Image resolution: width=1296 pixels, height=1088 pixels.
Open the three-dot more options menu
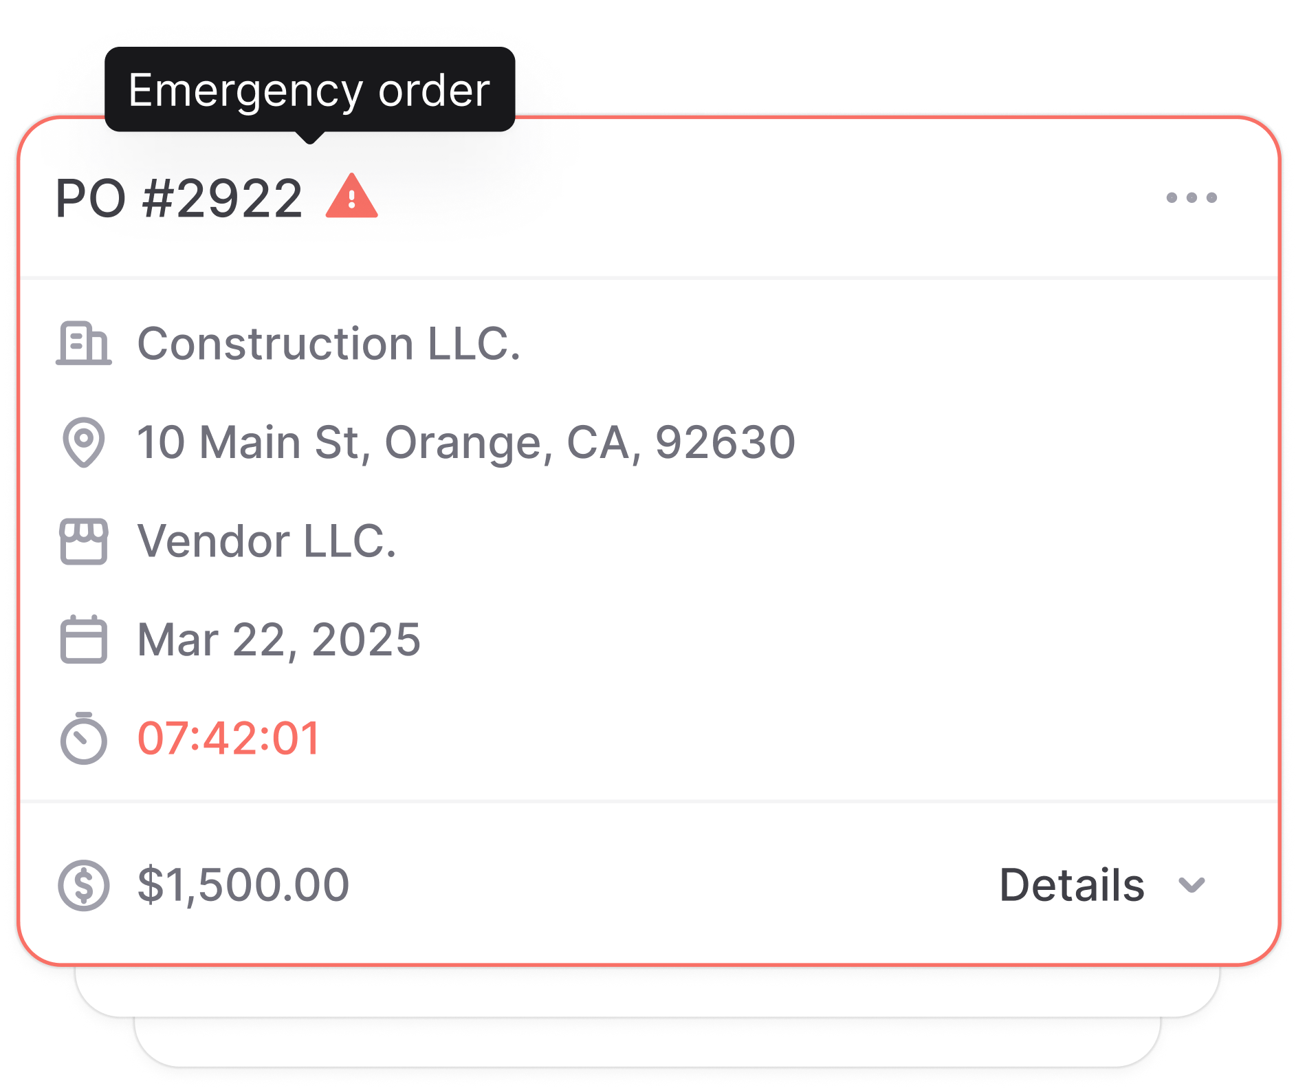pyautogui.click(x=1191, y=198)
